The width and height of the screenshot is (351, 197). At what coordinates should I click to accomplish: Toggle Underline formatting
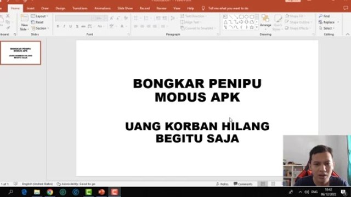[x=71, y=26]
